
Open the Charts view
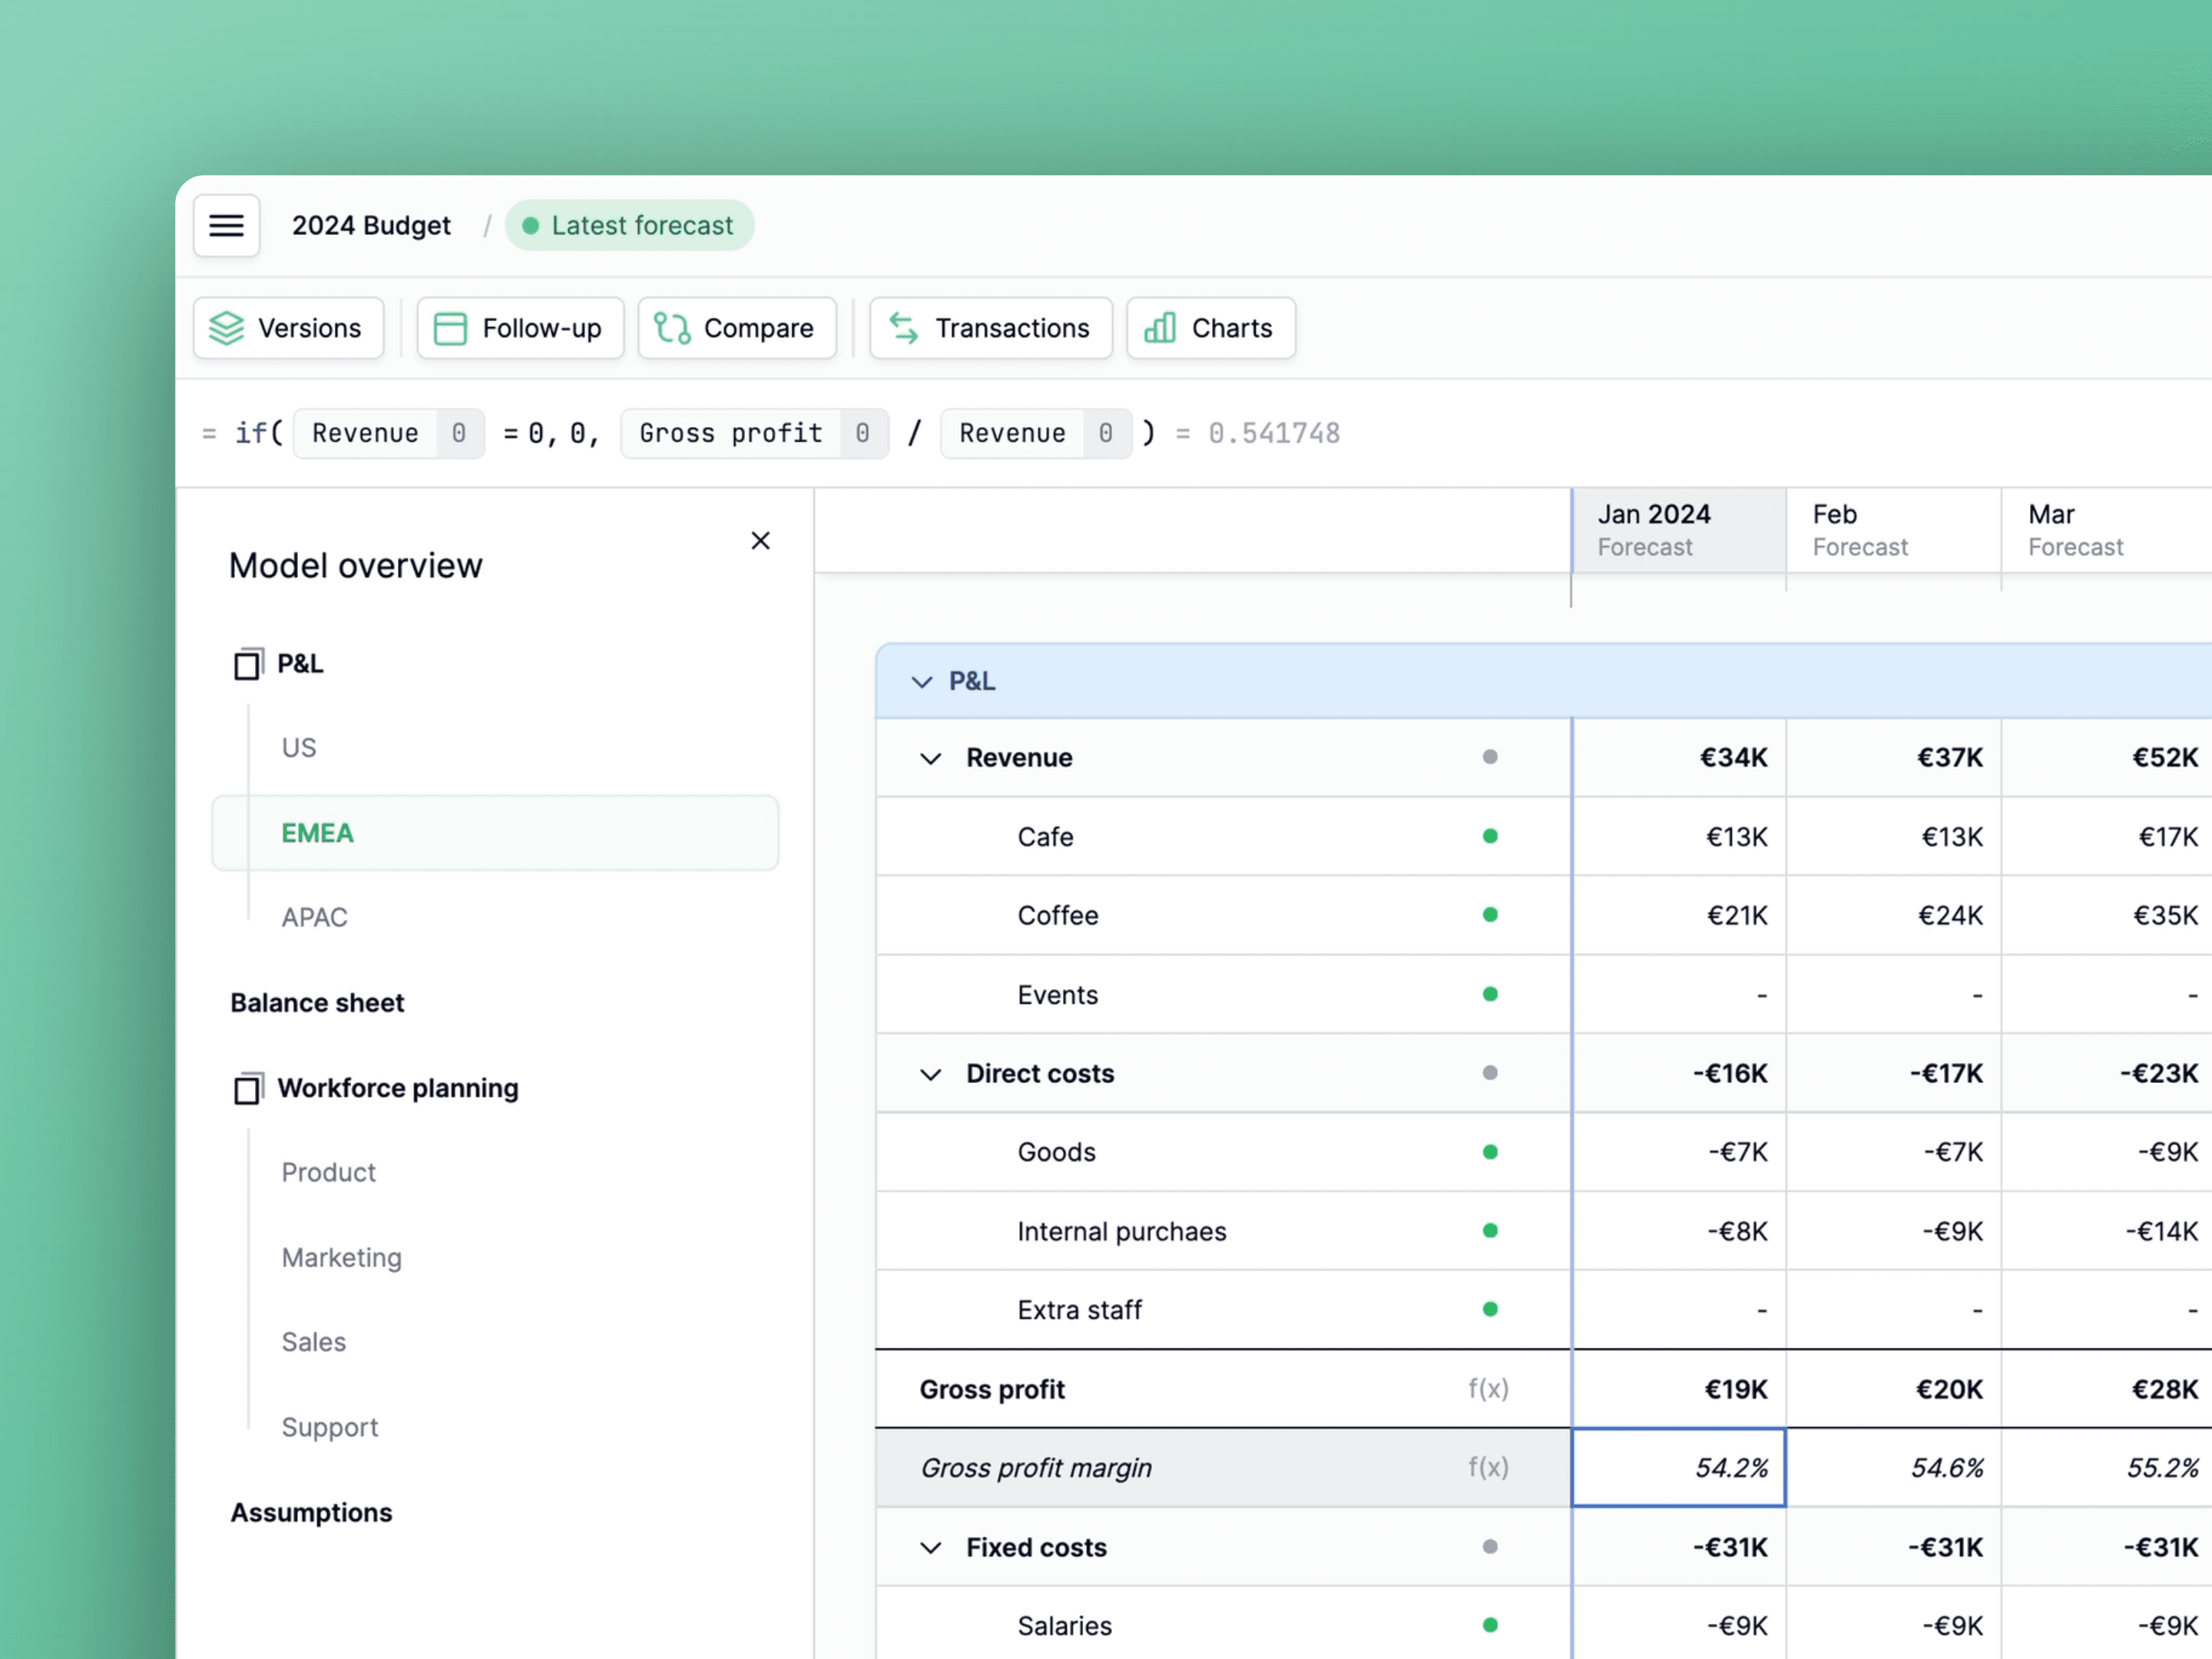point(1211,328)
